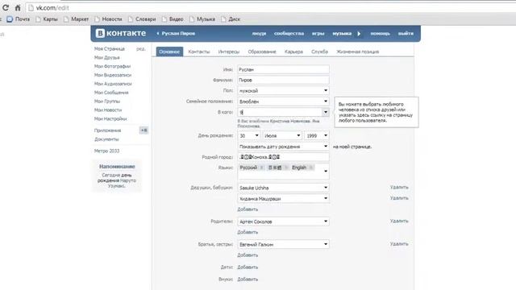Open the Почта bookmark
The image size is (516, 290).
[19, 19]
